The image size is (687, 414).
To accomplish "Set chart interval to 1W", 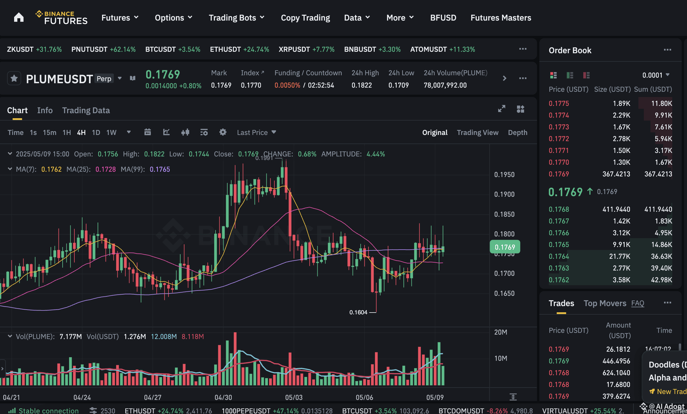I will pos(111,132).
